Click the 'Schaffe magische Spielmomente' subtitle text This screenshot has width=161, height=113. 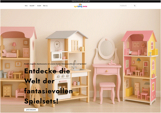point(55,64)
